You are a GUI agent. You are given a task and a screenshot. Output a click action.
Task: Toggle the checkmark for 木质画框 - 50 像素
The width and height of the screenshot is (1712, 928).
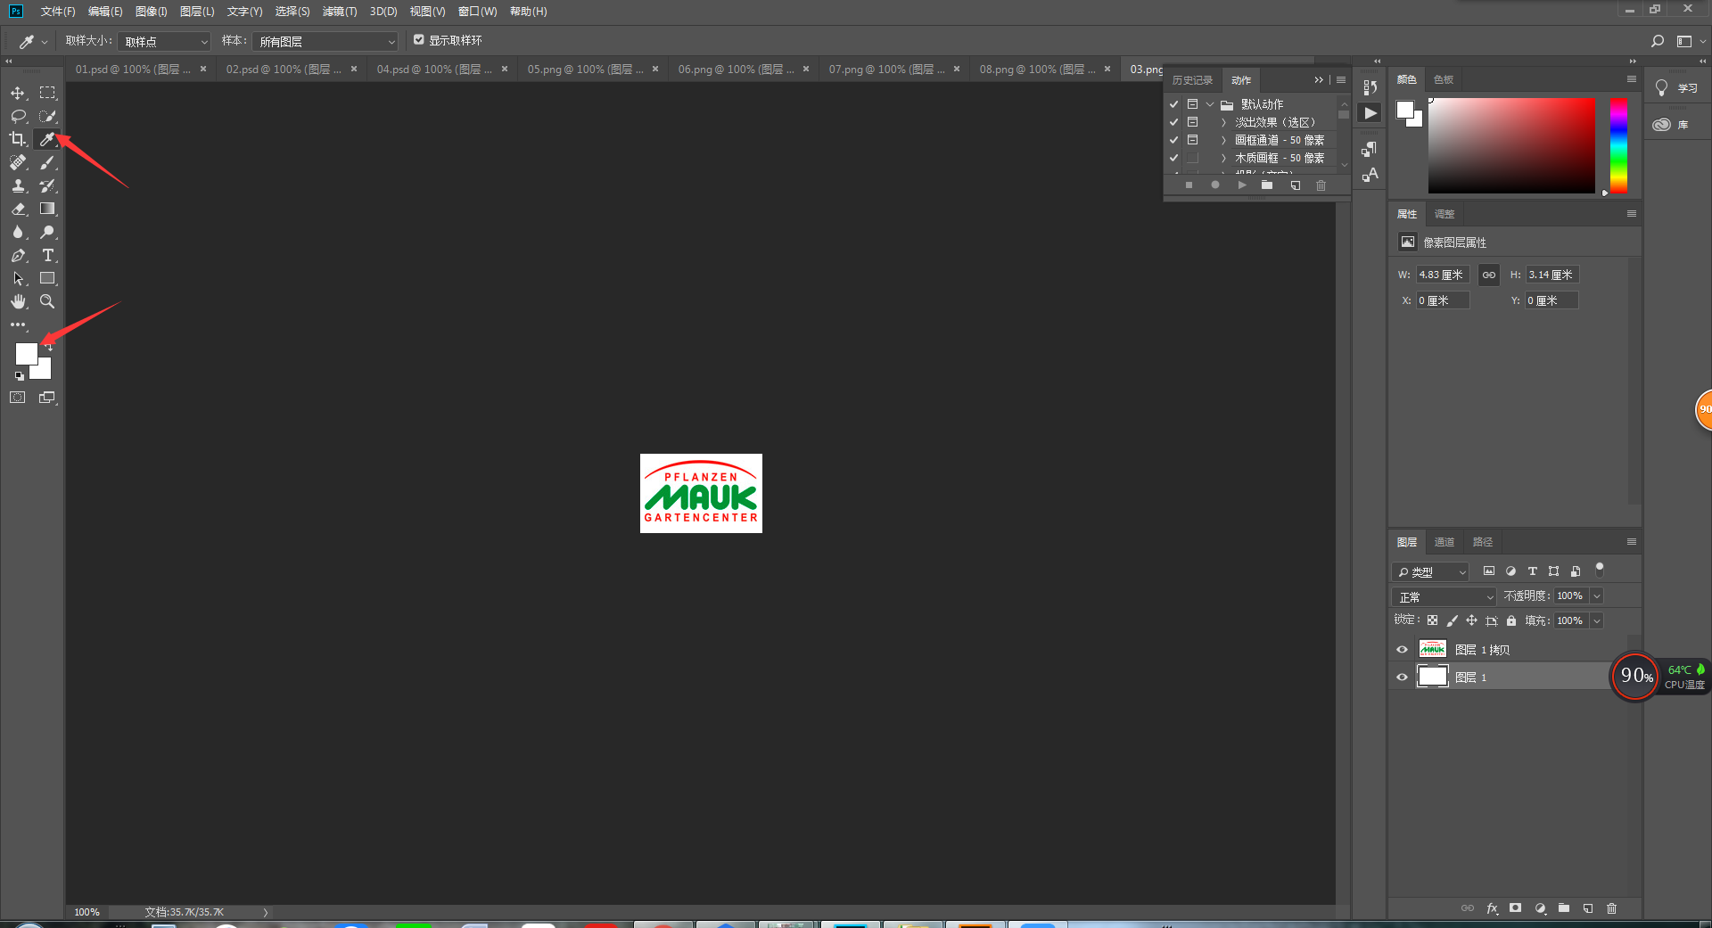(1174, 158)
